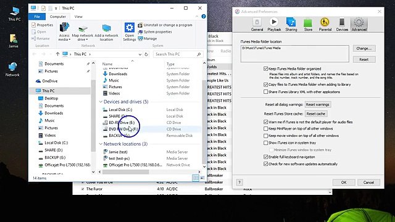
Task: Click the Open Settings gear icon
Action: tap(129, 32)
